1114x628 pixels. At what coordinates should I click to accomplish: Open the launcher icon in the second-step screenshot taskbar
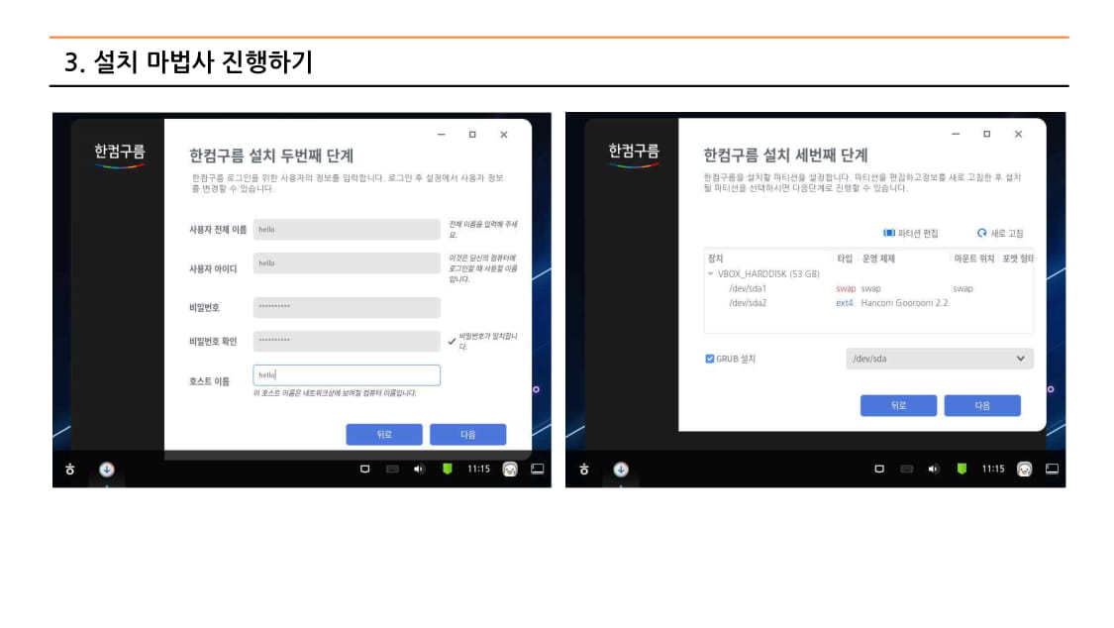pos(69,469)
